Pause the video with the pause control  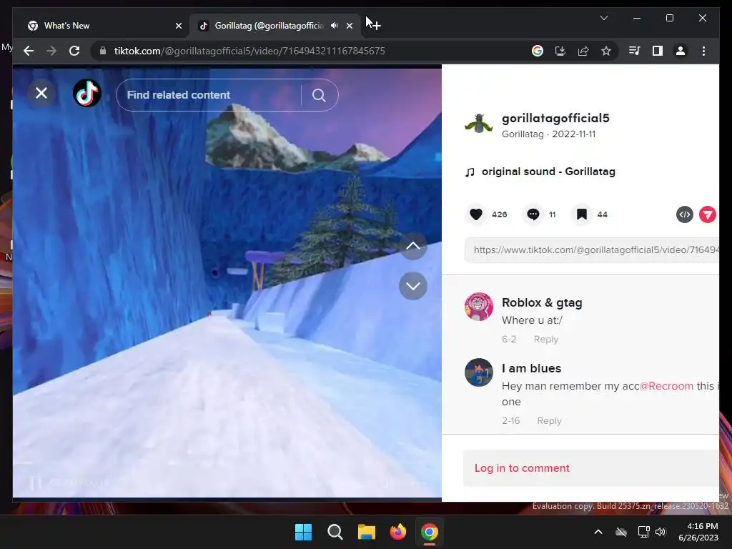(x=36, y=483)
